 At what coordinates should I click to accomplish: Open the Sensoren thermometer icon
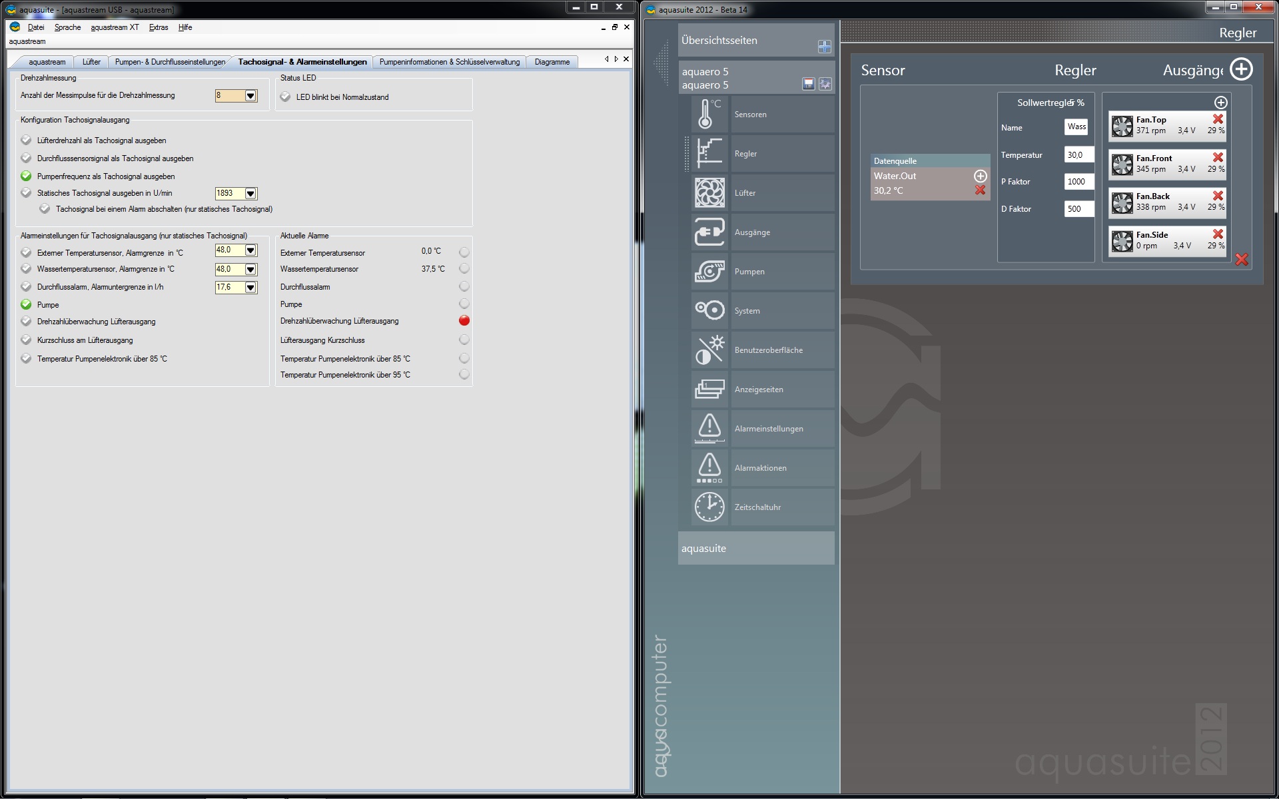[709, 115]
